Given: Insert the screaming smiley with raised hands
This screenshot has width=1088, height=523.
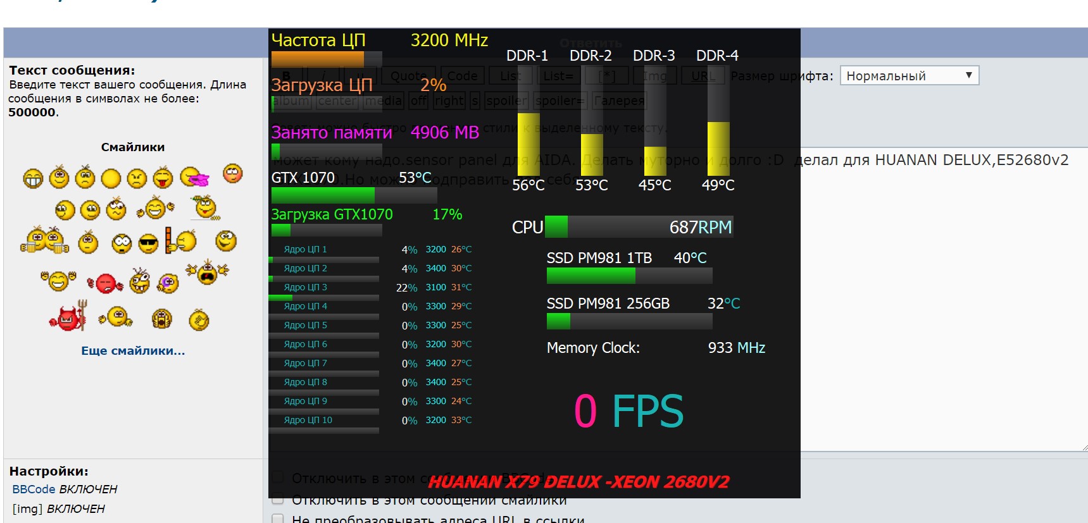Looking at the screenshot, I should click(x=207, y=272).
